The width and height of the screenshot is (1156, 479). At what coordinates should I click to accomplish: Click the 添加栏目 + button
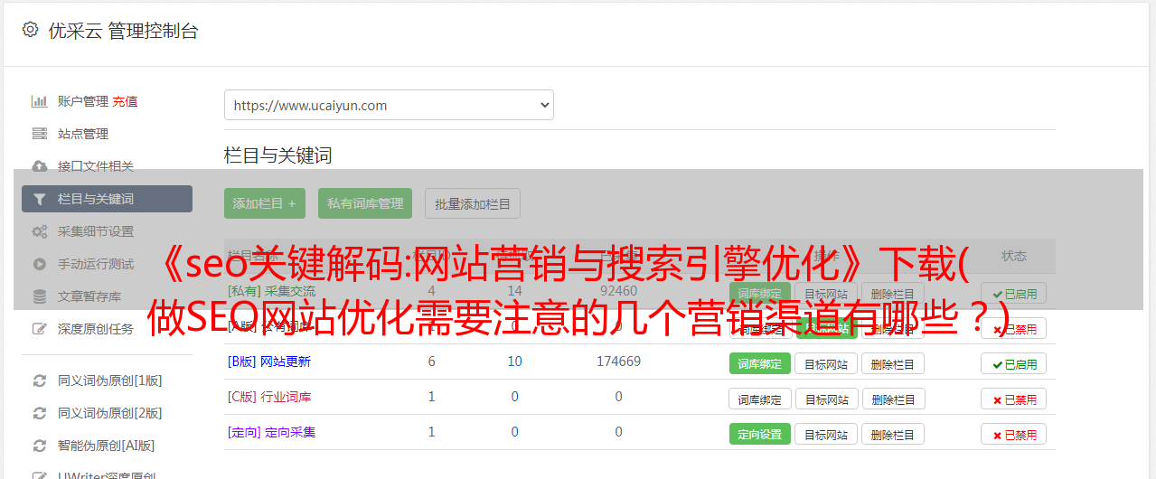(265, 203)
